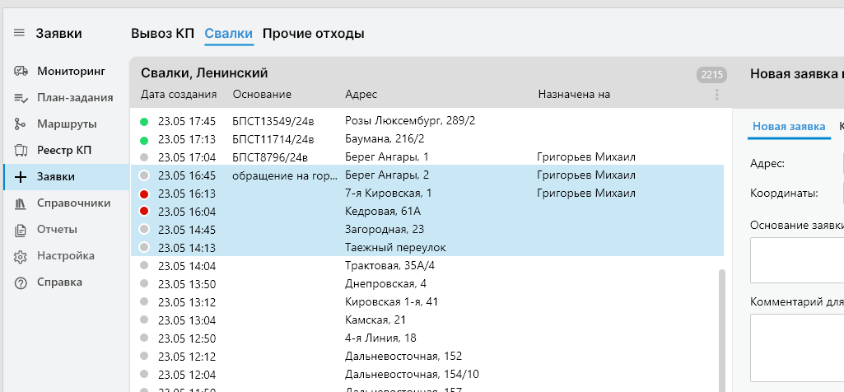The image size is (844, 392).
Task: Click the Справка question mark icon
Action: tap(21, 282)
